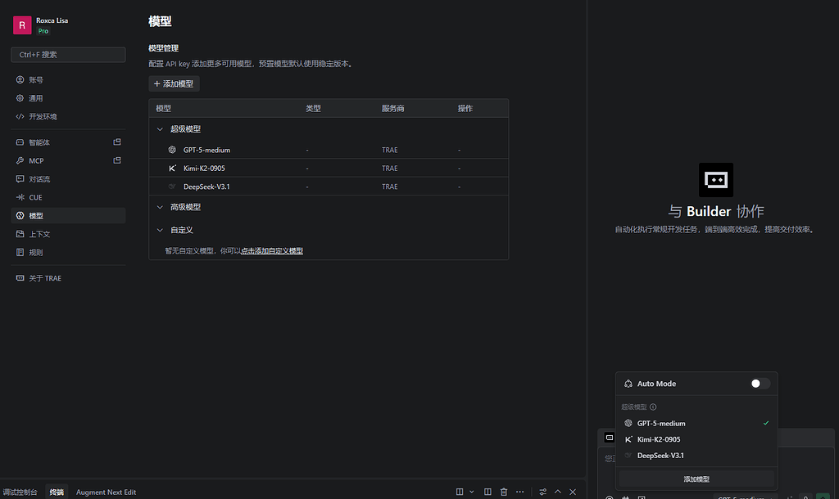The image size is (839, 499).
Task: Click the 上下文 sidebar icon
Action: 20,234
